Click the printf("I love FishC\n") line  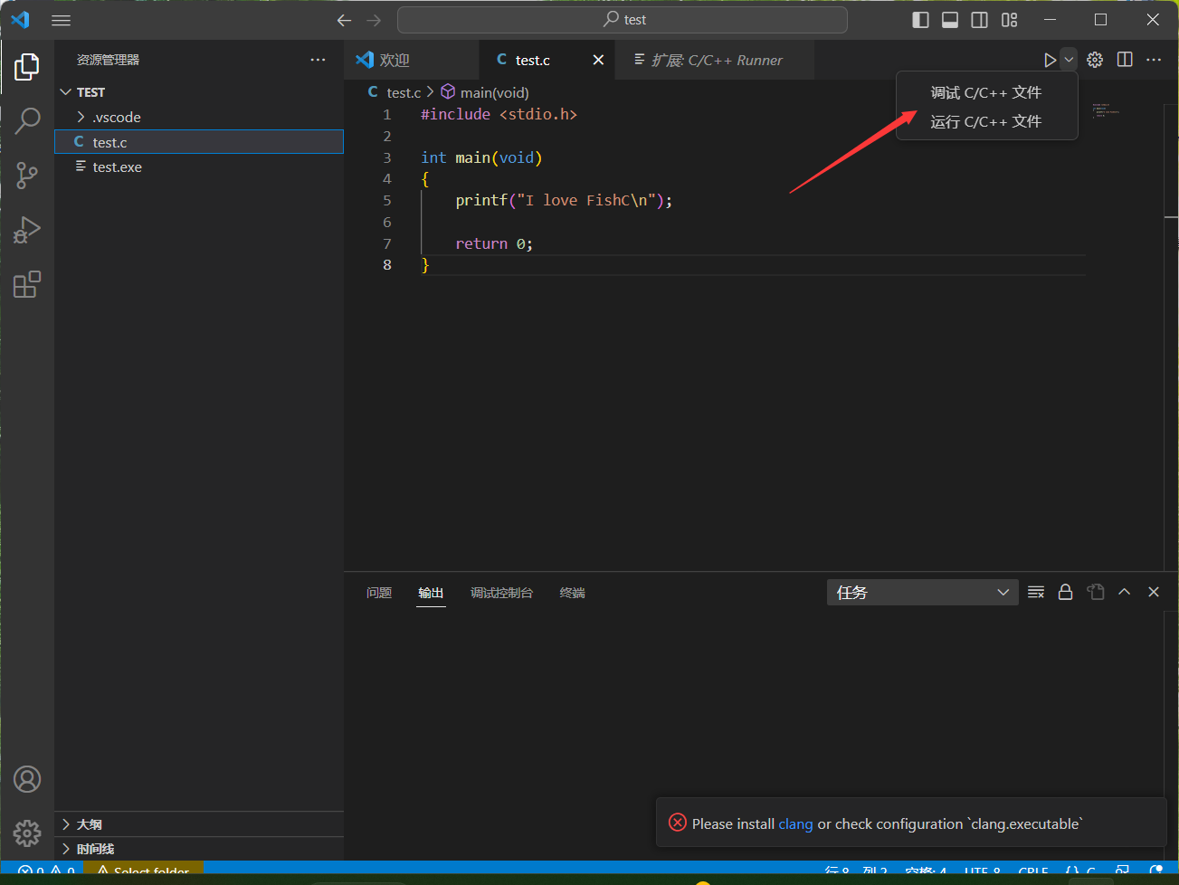[x=564, y=200]
